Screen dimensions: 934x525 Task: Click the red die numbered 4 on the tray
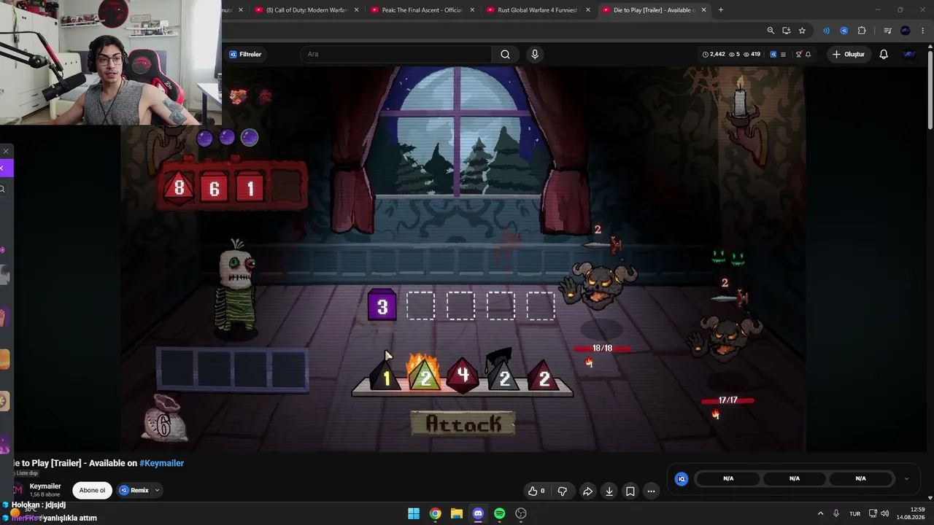tap(463, 376)
